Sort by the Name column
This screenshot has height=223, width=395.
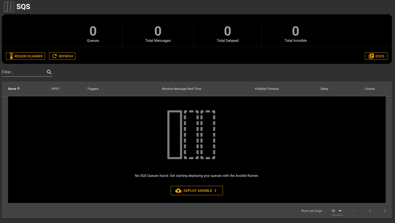(x=12, y=89)
